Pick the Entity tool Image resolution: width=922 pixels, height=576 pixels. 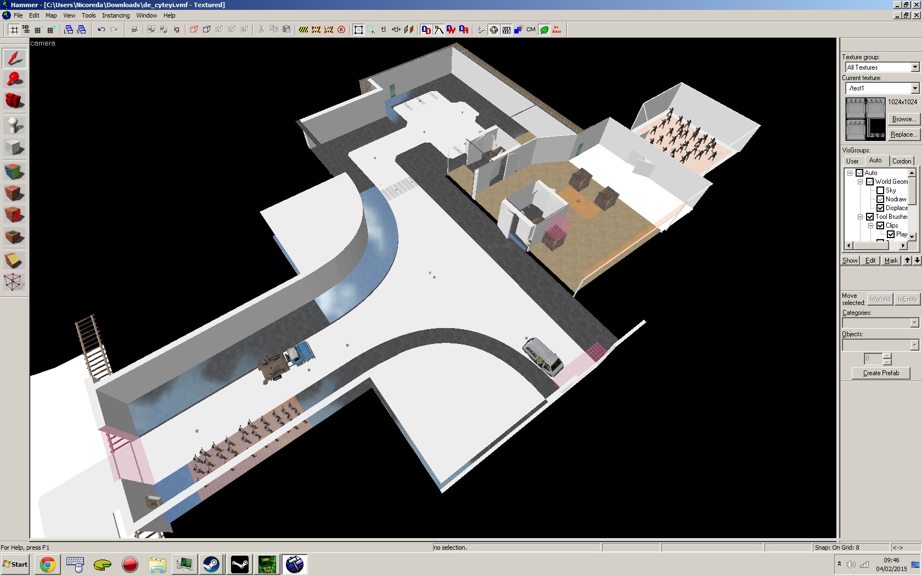point(14,126)
